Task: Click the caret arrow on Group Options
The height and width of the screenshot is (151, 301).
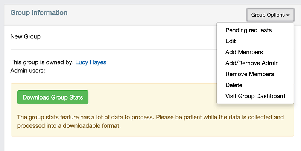Action: [x=288, y=15]
